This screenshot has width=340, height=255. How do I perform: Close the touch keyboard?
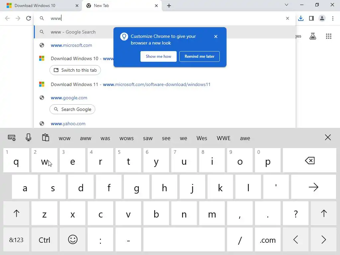click(x=328, y=137)
